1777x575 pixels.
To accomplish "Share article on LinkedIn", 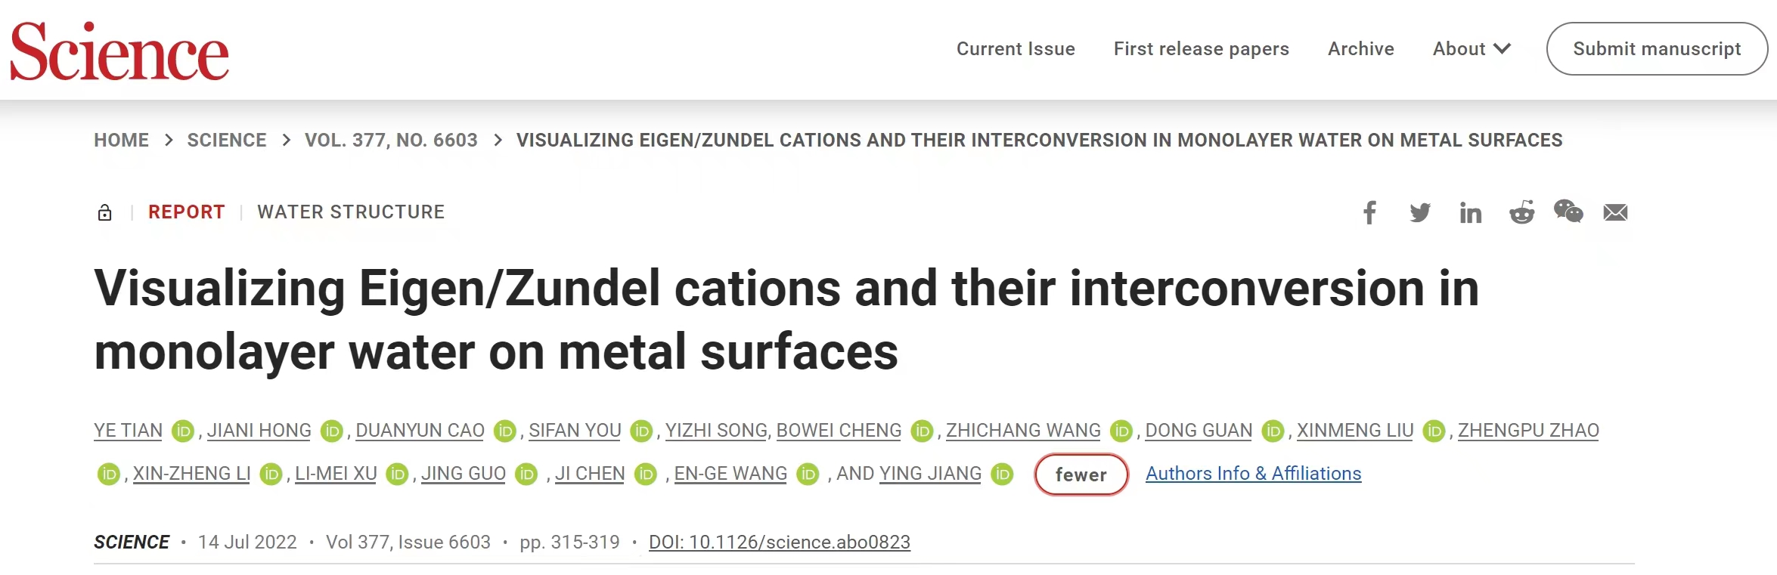I will pos(1471,213).
